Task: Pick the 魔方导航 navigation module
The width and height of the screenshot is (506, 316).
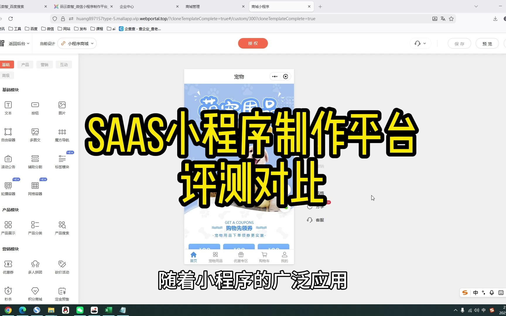Action: point(62,132)
